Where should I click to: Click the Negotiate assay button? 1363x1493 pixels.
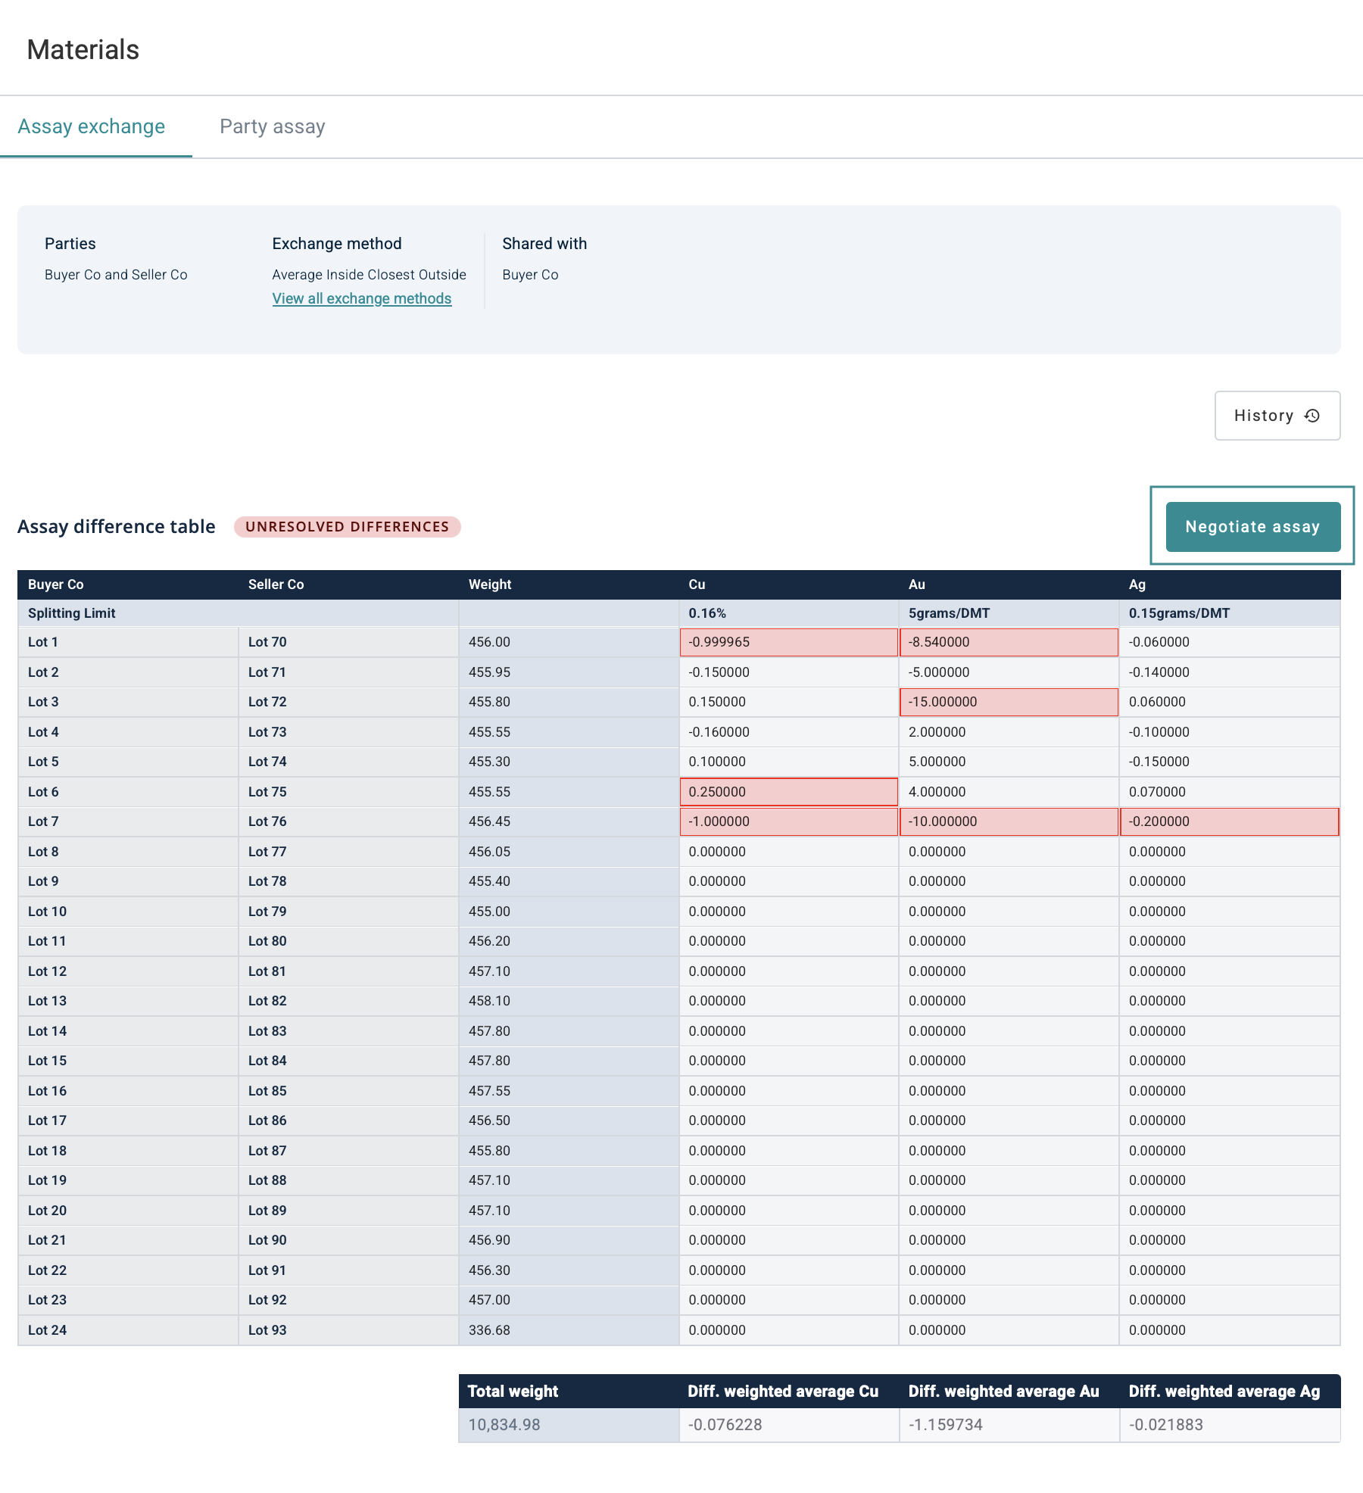pyautogui.click(x=1252, y=527)
